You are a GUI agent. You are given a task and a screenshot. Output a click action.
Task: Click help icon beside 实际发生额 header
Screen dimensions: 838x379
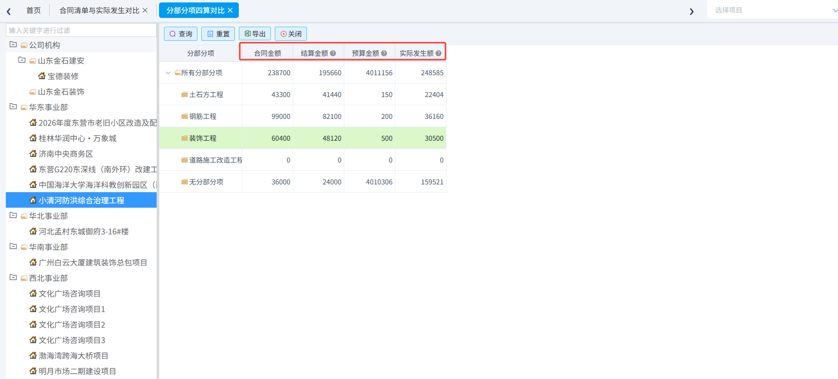pyautogui.click(x=439, y=53)
